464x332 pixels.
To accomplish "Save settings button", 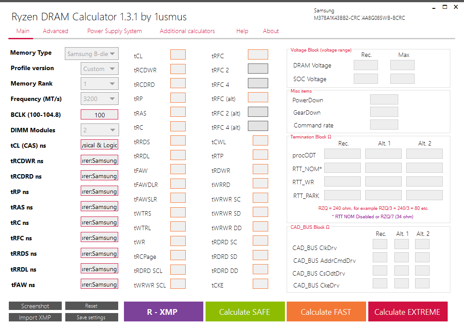I will 91,317.
